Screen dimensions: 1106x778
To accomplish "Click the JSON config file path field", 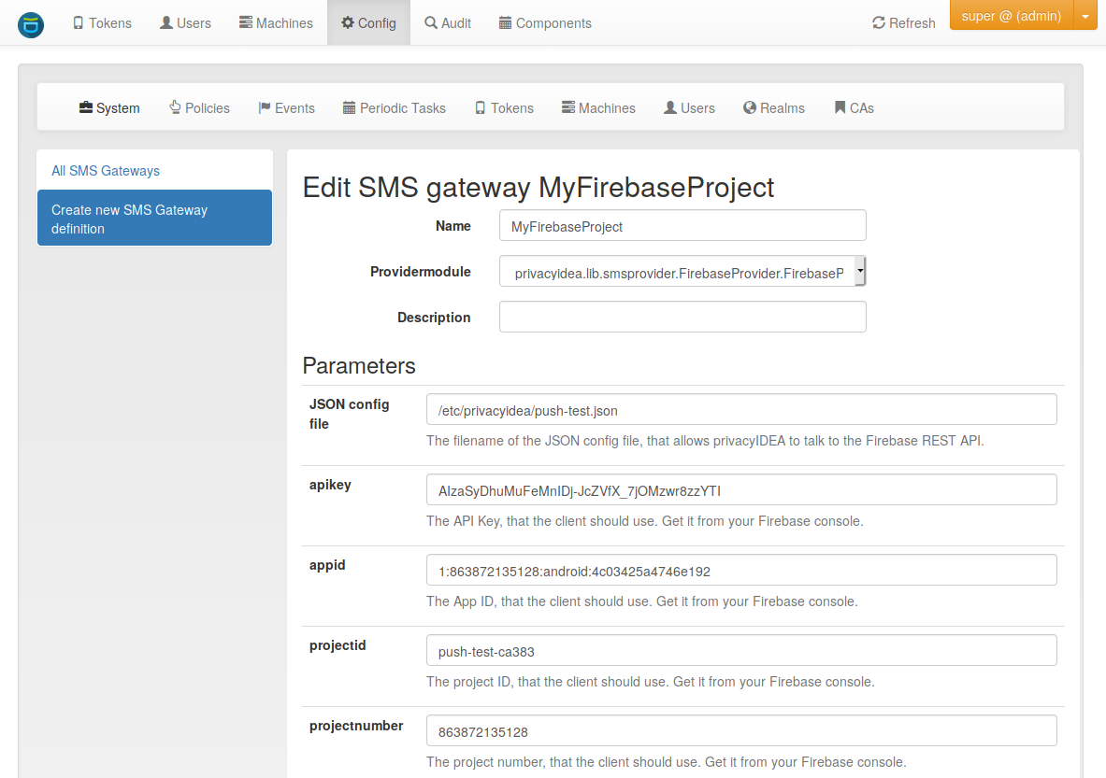I will (x=740, y=410).
